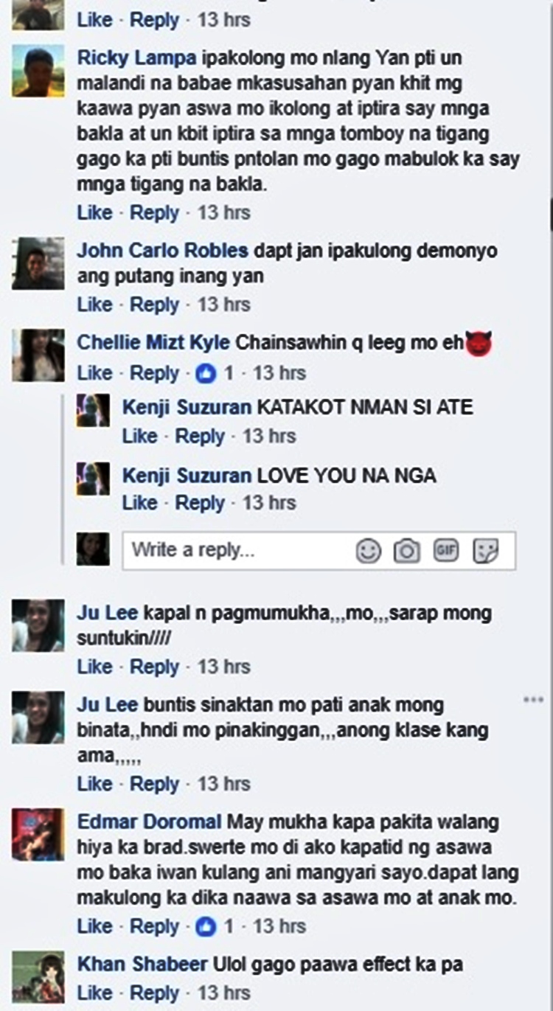Reply to Khan Shabeer's comment
Image resolution: width=553 pixels, height=1011 pixels.
(x=155, y=993)
